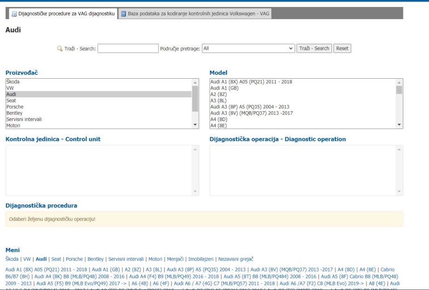Viewport: 429px width, 290px height.
Task: Select Audi A1 (GB) in Model list
Action: [303, 88]
